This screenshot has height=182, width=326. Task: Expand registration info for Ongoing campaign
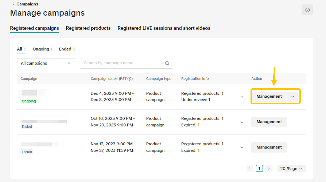click(x=242, y=97)
